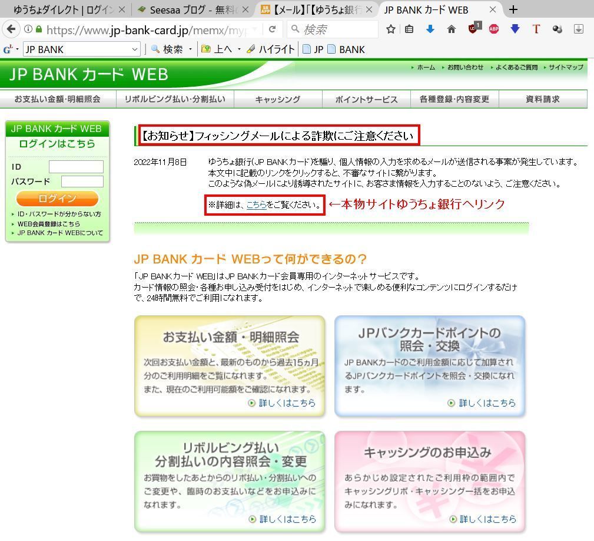594x541 pixels.
Task: Click the キャッシングのお申込み card heading
Action: coord(428,452)
